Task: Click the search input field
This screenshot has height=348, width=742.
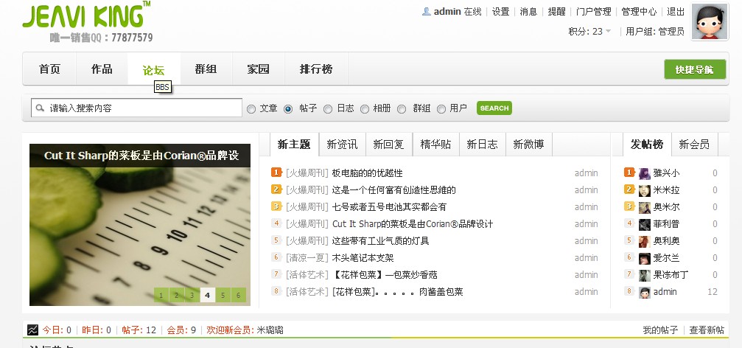Action: click(x=137, y=108)
